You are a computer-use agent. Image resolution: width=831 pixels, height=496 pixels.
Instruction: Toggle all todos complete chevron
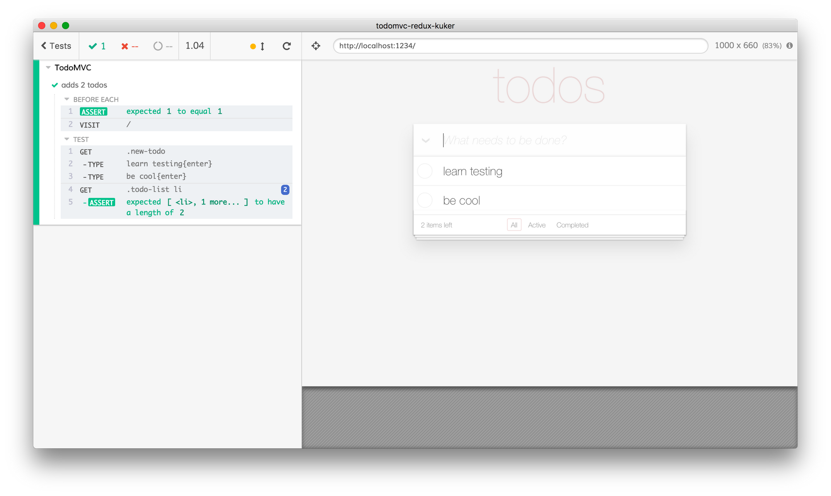[425, 140]
